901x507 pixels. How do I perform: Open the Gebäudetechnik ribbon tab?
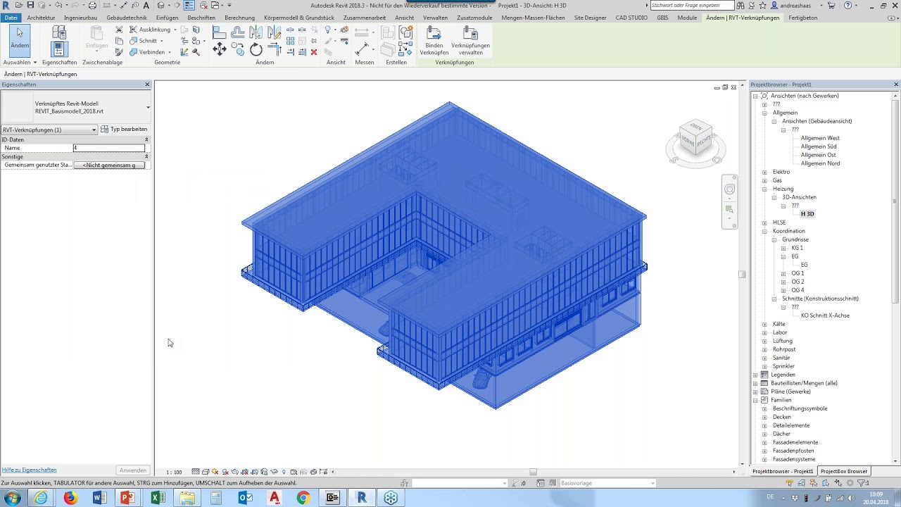[126, 18]
